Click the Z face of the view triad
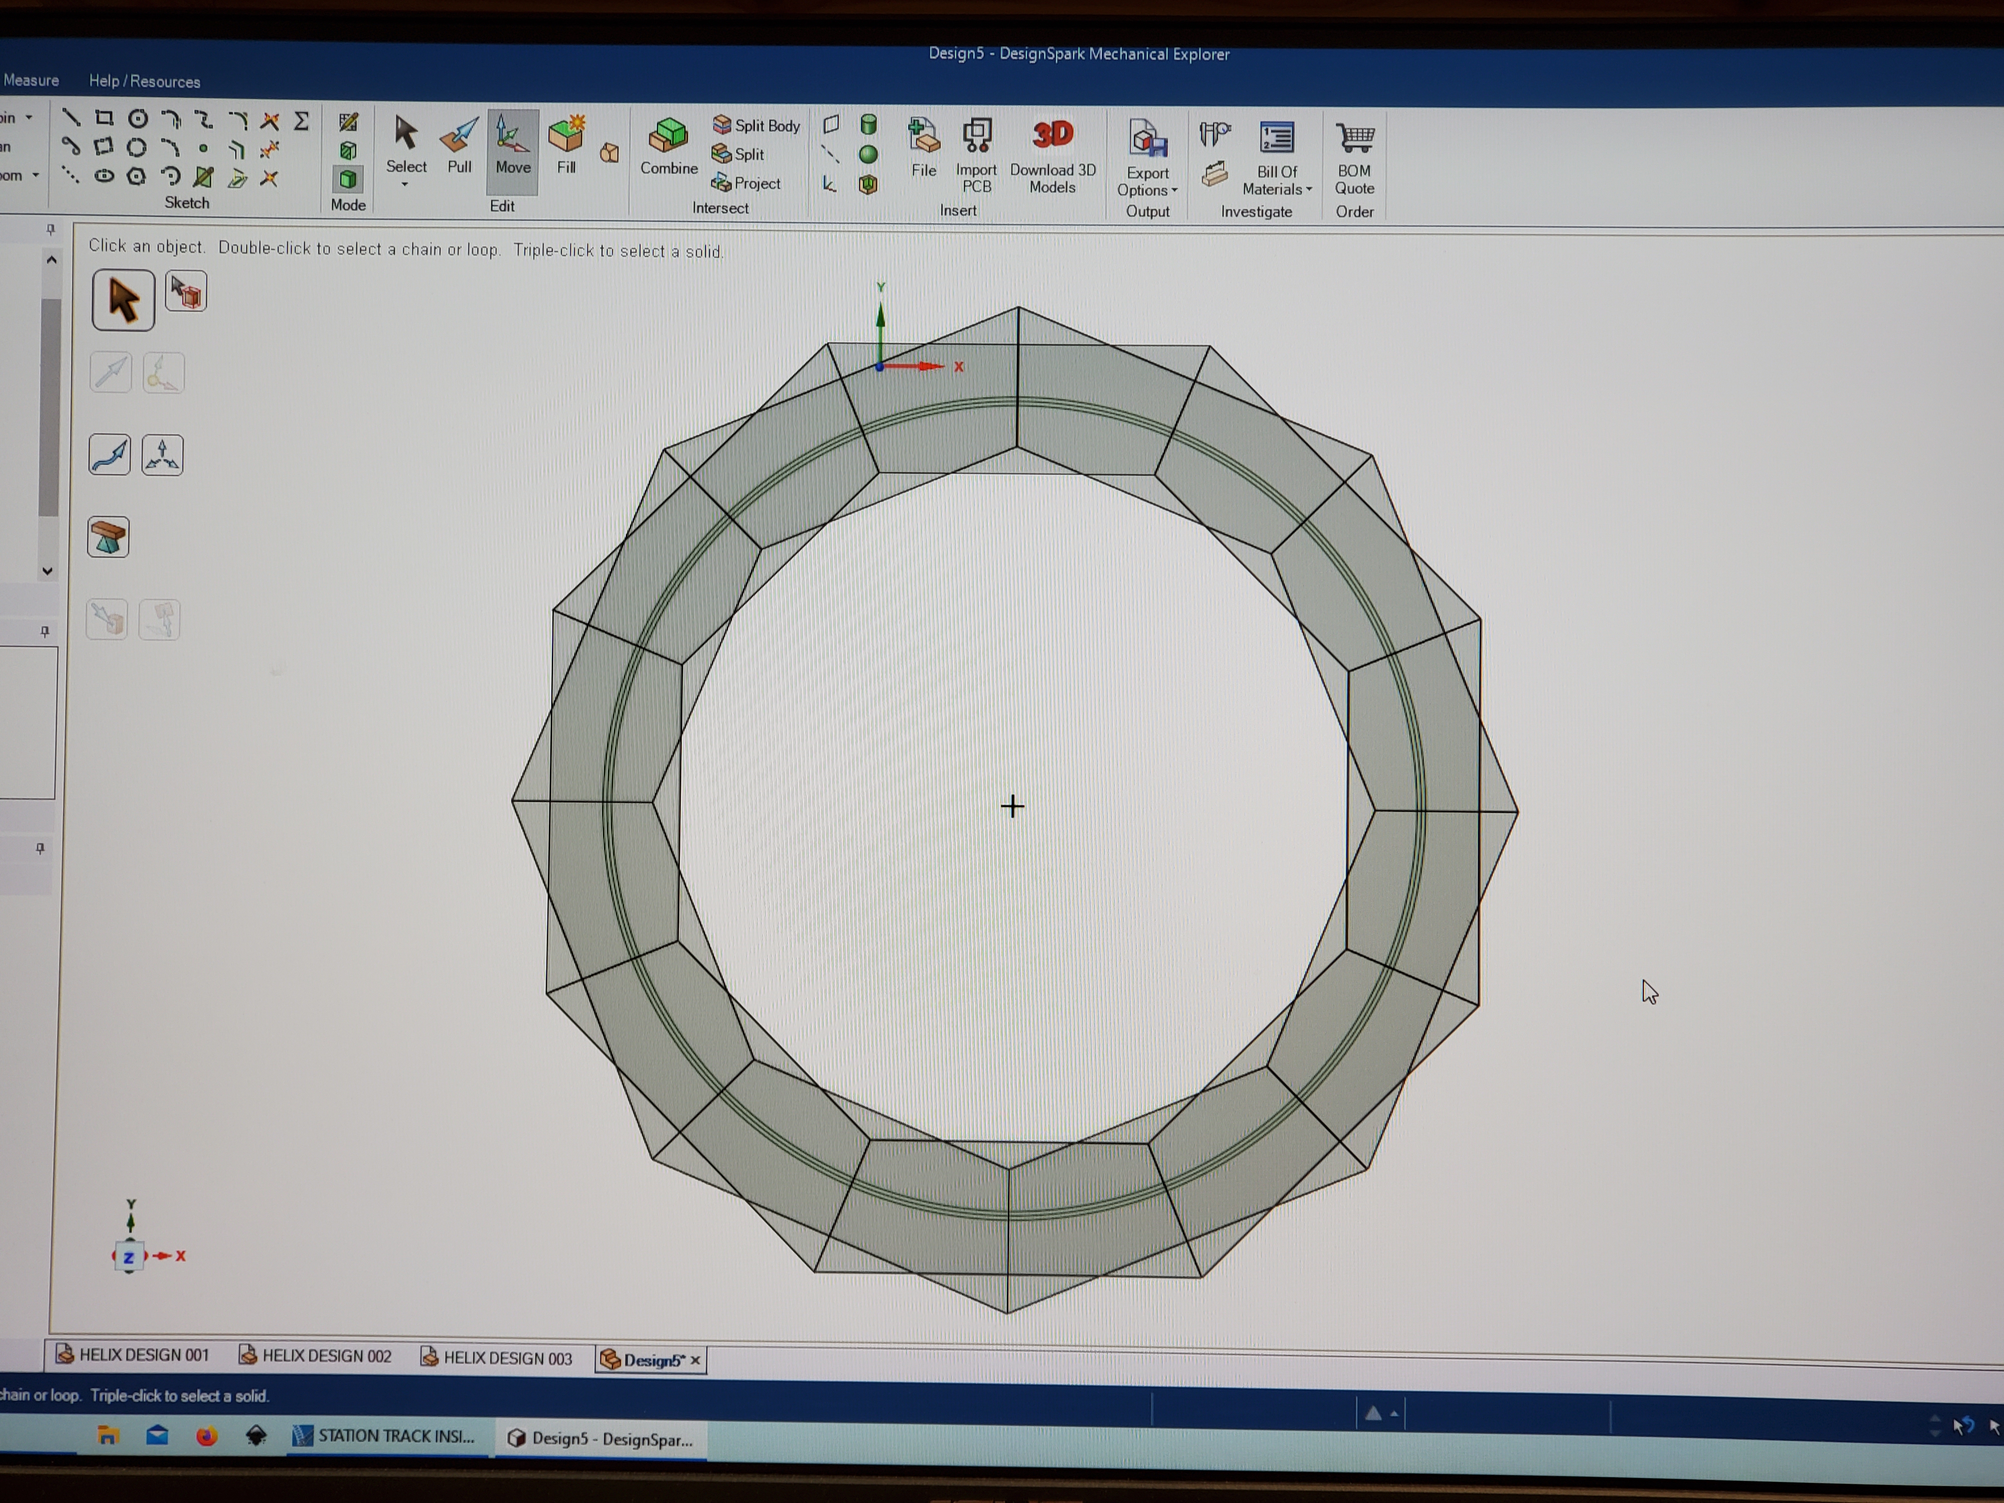 pos(129,1256)
